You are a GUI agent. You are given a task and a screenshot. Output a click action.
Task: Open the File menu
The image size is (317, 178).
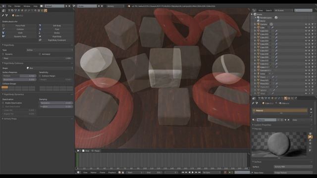(10, 6)
